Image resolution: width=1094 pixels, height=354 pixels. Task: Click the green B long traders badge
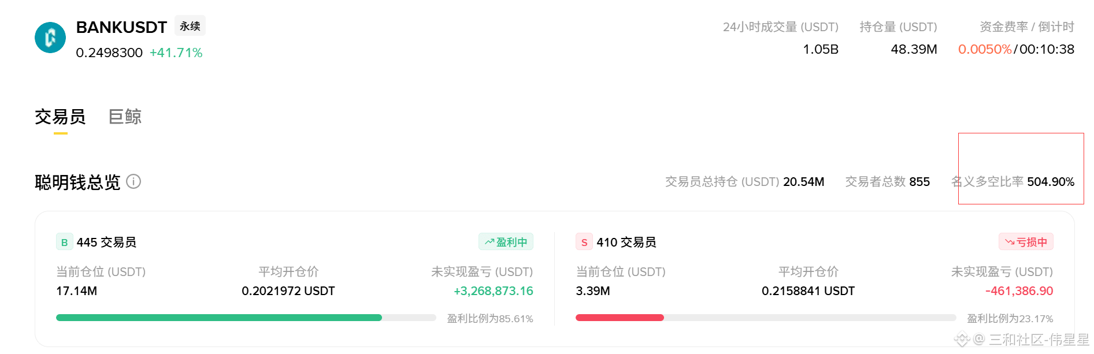[x=64, y=242]
